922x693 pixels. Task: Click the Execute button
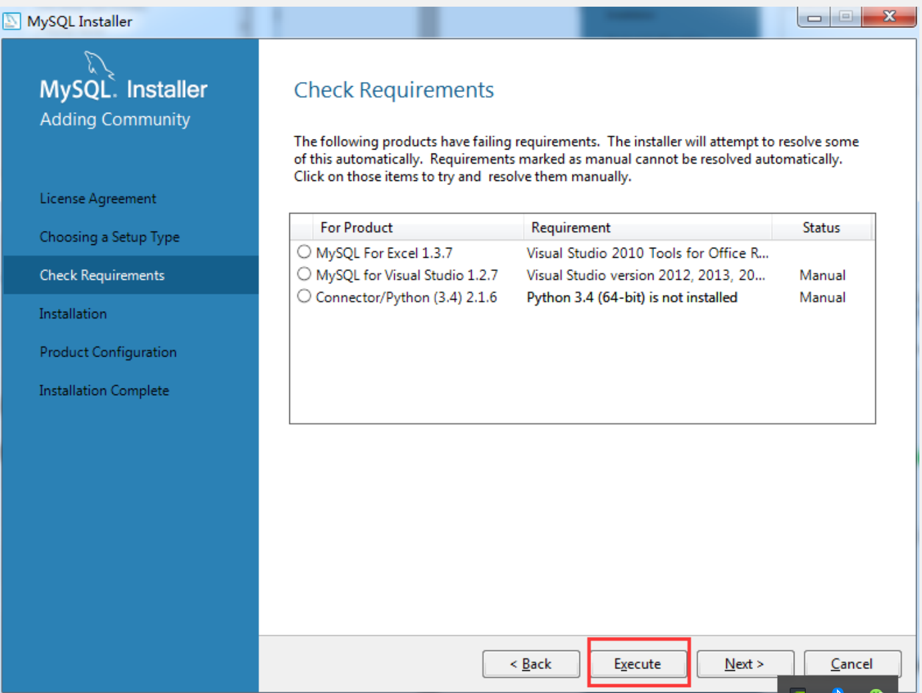637,664
